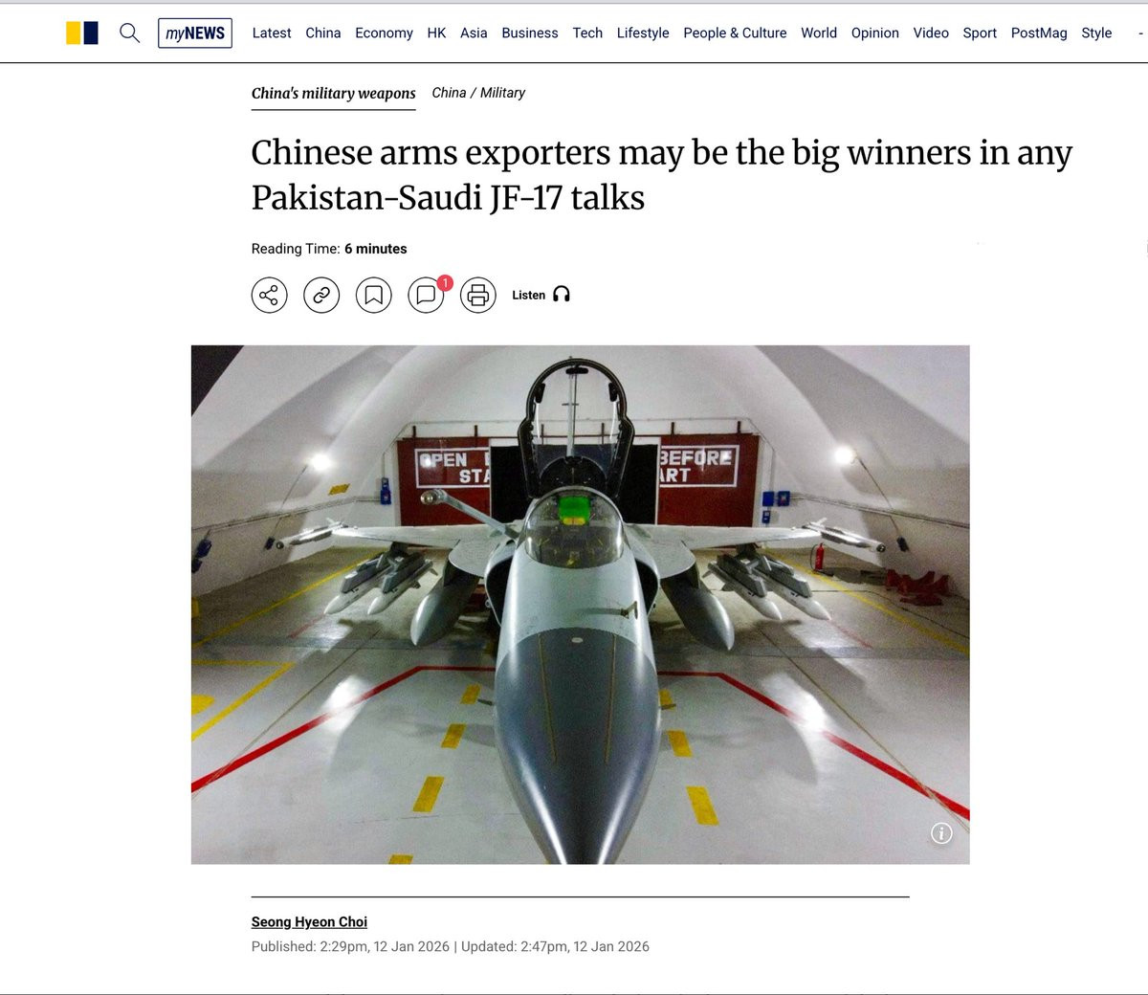
Task: Open the Tech section
Action: pyautogui.click(x=587, y=33)
